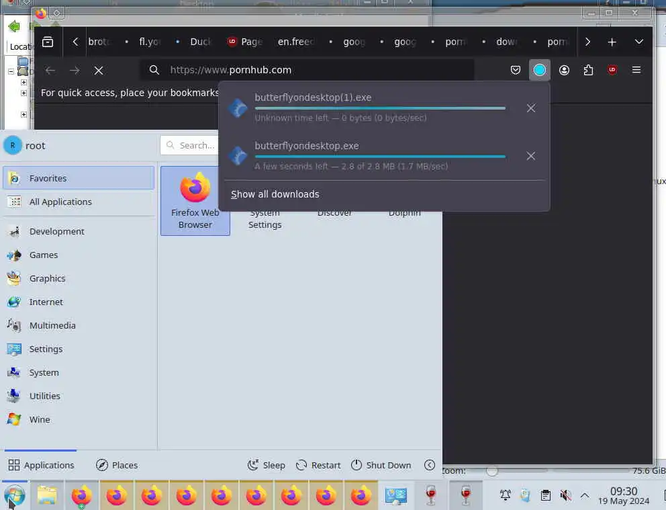The width and height of the screenshot is (666, 510).
Task: Click the application launcher start button
Action: pos(15,495)
